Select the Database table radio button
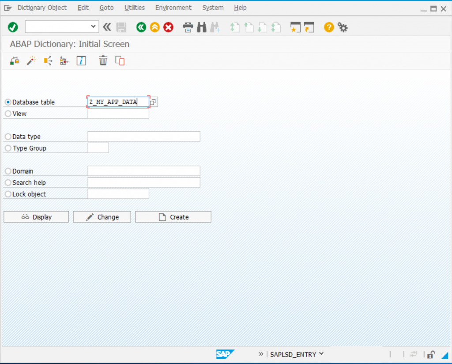This screenshot has width=452, height=364. point(8,102)
